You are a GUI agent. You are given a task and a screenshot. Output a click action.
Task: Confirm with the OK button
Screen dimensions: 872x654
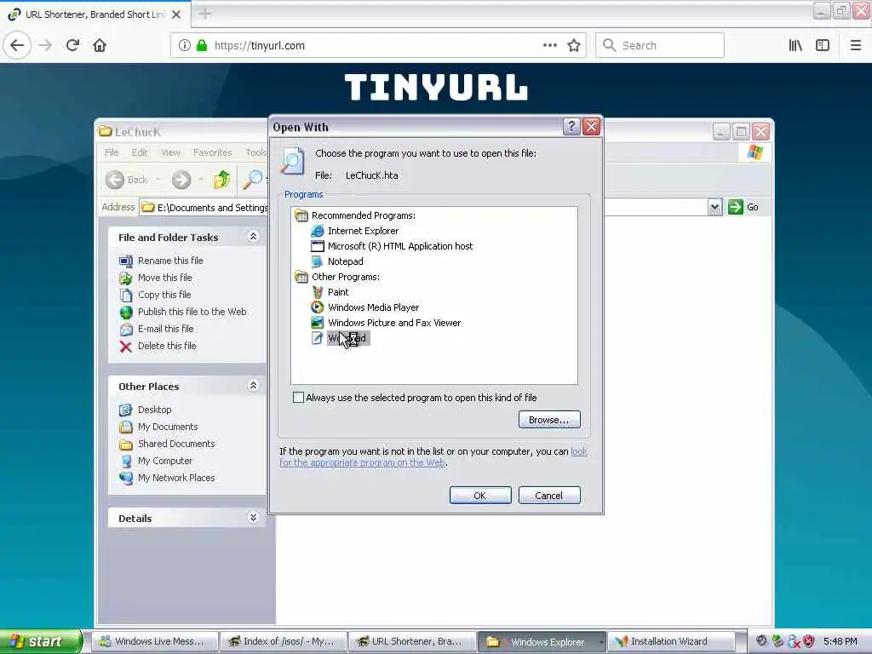point(480,495)
